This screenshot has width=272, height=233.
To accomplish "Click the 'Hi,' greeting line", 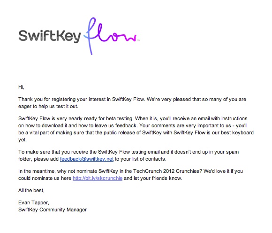I will (21, 87).
